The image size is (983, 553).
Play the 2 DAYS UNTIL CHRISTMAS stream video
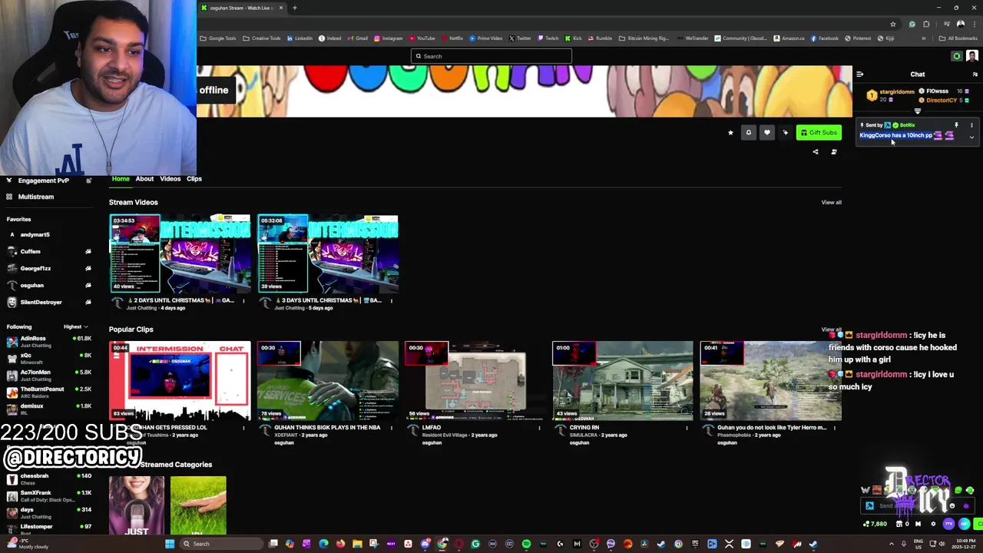tap(180, 253)
